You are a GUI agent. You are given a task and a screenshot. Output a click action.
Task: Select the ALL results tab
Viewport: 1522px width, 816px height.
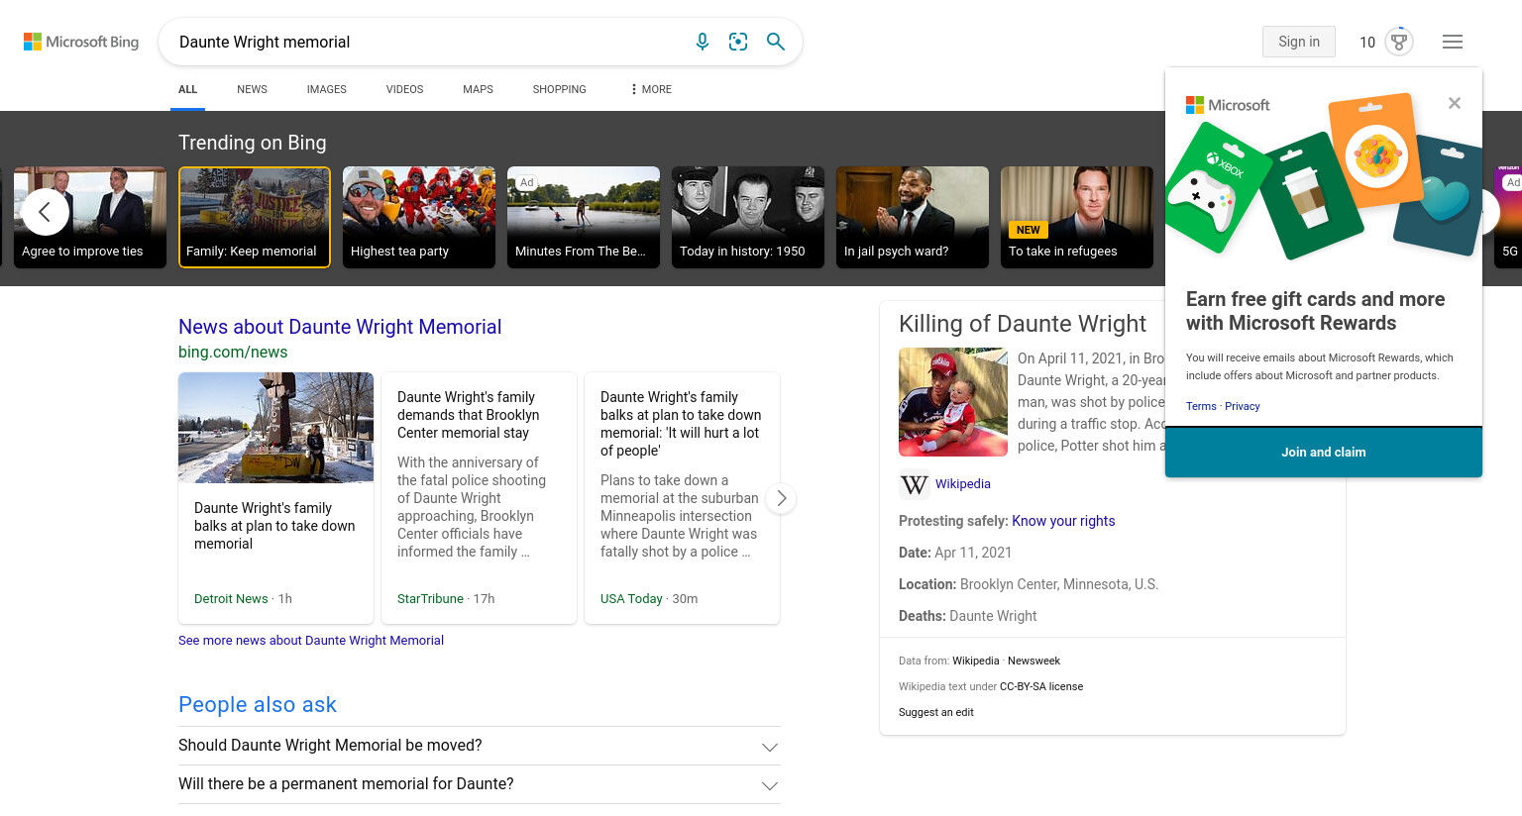point(187,89)
